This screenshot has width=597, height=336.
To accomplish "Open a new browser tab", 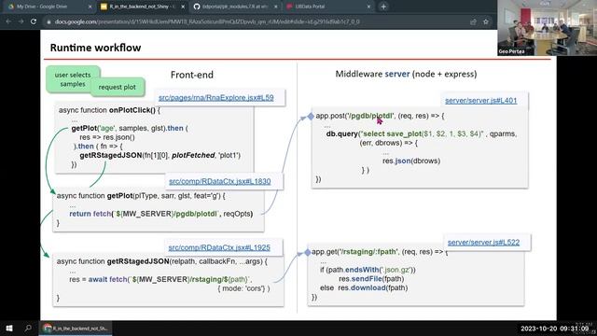I will pyautogui.click(x=383, y=7).
